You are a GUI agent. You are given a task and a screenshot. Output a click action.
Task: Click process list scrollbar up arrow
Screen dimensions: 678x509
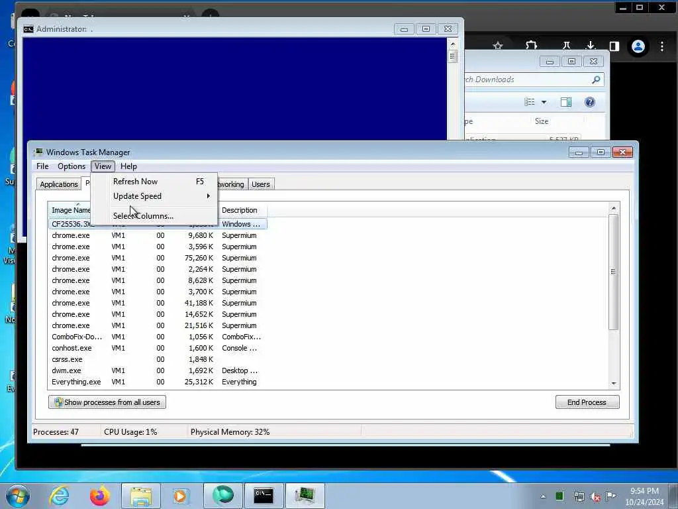[x=614, y=208]
